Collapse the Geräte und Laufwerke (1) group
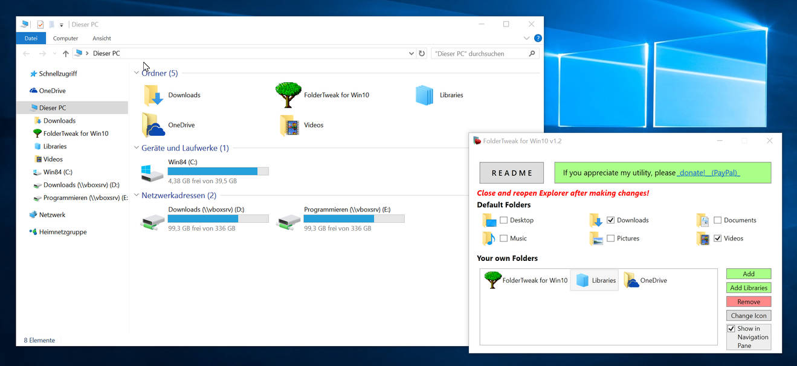This screenshot has height=366, width=797. [136, 148]
